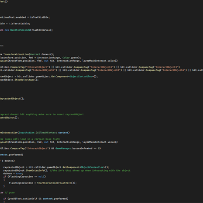Image resolution: width=203 pixels, height=203 pixels.
Task: Click the 'ShowObjectName();' call
Action: click(x=27, y=80)
